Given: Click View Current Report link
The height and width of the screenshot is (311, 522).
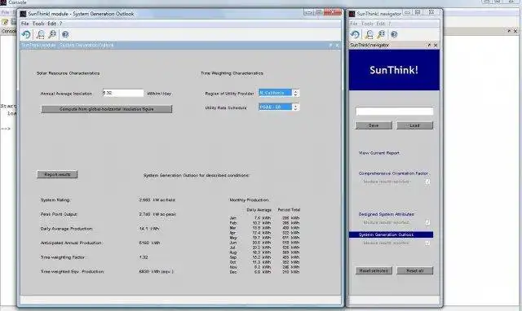Looking at the screenshot, I should (378, 153).
